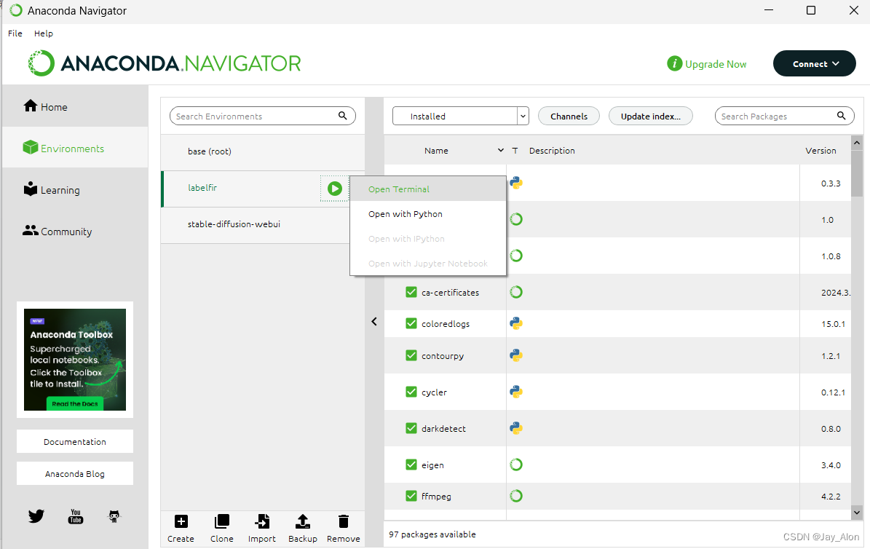The width and height of the screenshot is (870, 549).
Task: Toggle the ca-certificates package checkbox
Action: (411, 292)
